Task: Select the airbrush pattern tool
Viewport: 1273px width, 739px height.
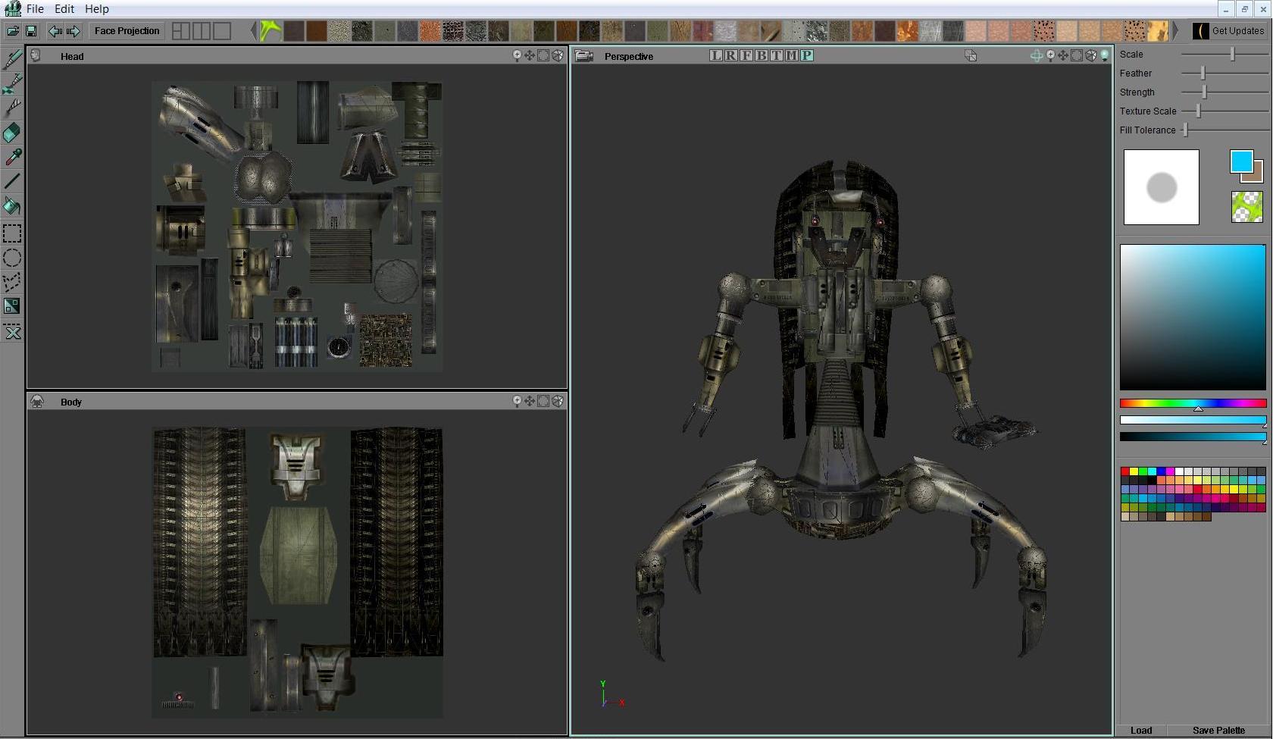Action: click(x=12, y=84)
